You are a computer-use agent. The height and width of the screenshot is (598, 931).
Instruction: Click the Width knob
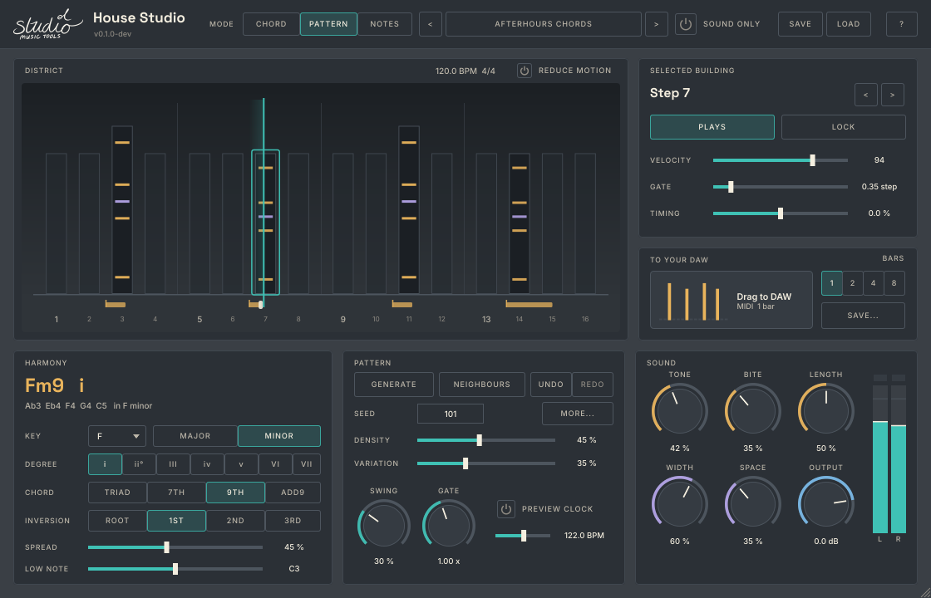(x=679, y=503)
